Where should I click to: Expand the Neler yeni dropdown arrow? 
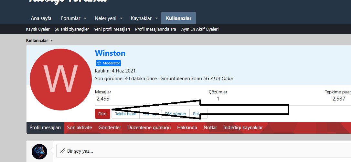122,18
